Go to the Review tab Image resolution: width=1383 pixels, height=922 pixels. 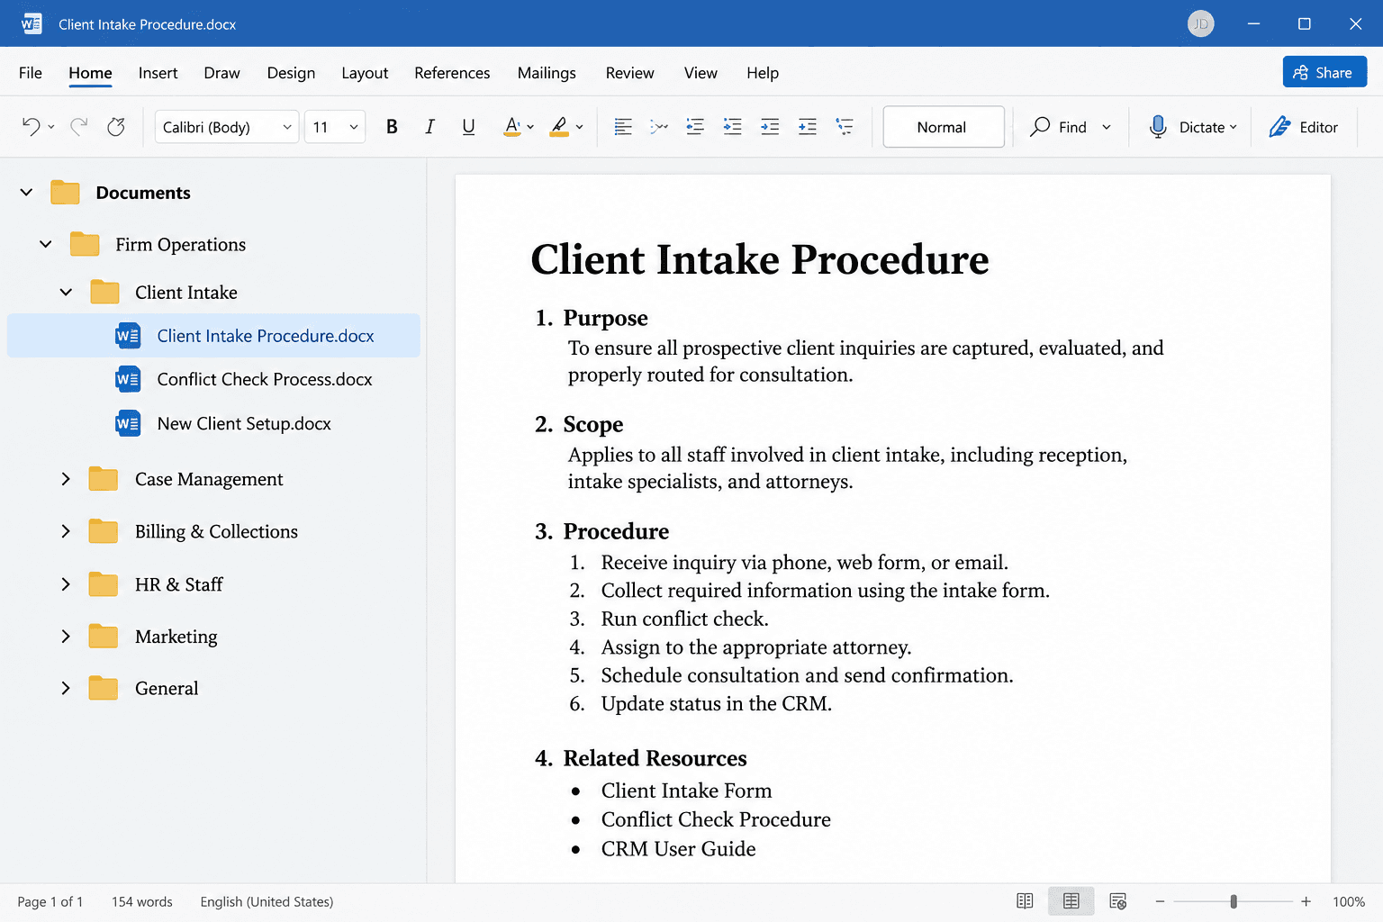(x=629, y=73)
